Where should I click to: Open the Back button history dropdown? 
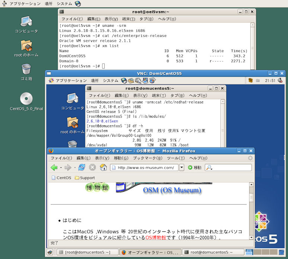tap(61, 168)
